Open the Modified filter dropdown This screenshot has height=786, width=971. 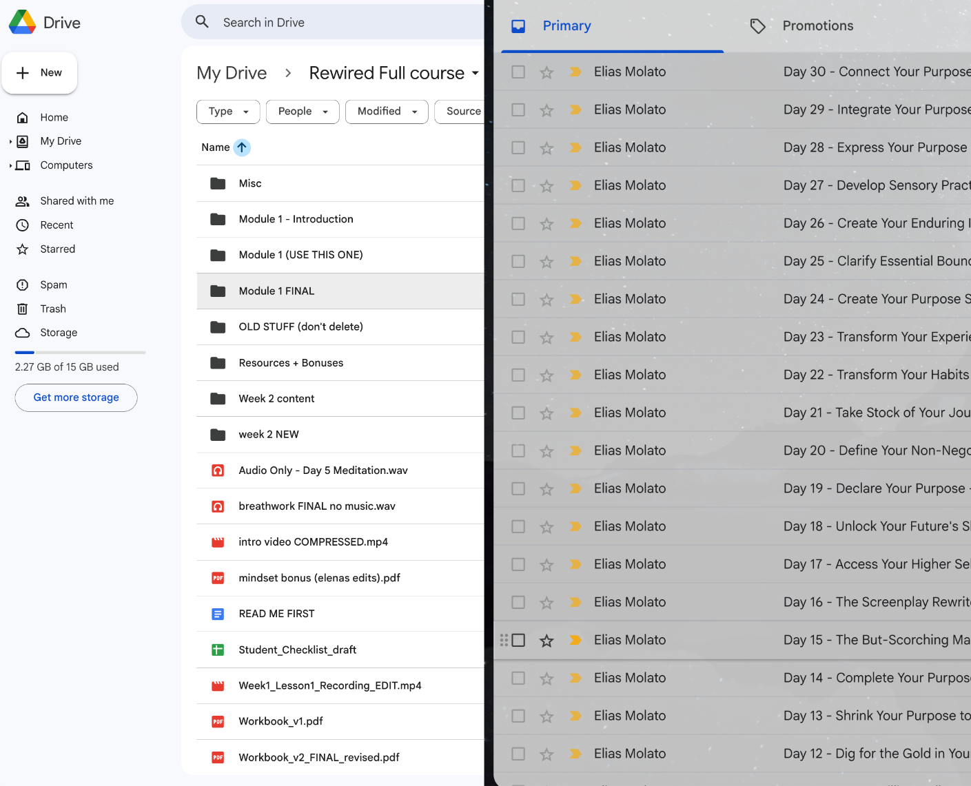[387, 112]
